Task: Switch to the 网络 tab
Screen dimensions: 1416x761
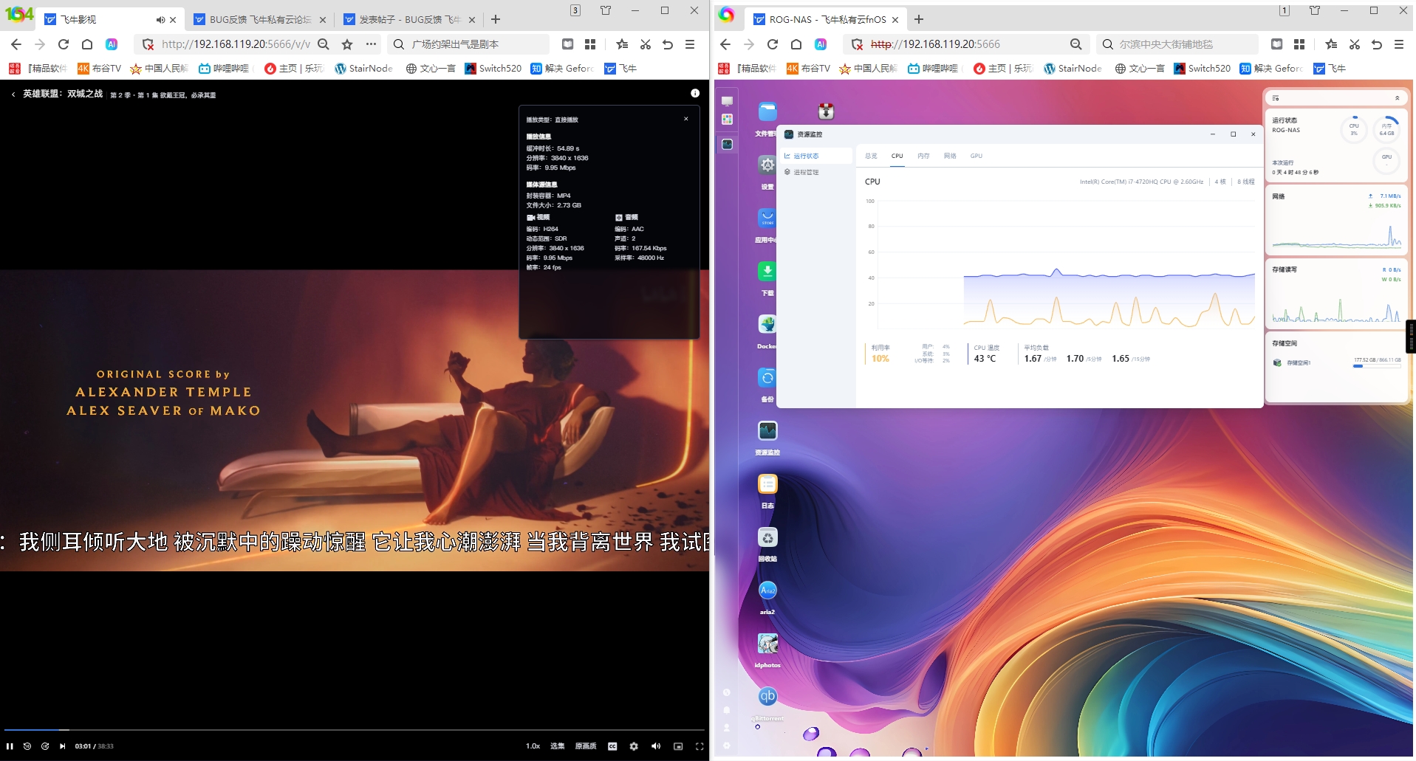Action: click(951, 156)
